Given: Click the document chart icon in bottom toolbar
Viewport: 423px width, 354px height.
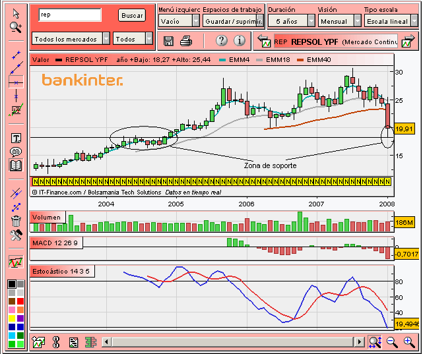Looking at the screenshot, I should point(73,342).
